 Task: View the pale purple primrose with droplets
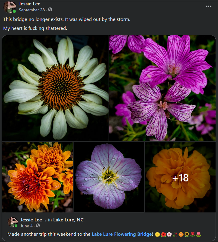(x=109, y=177)
